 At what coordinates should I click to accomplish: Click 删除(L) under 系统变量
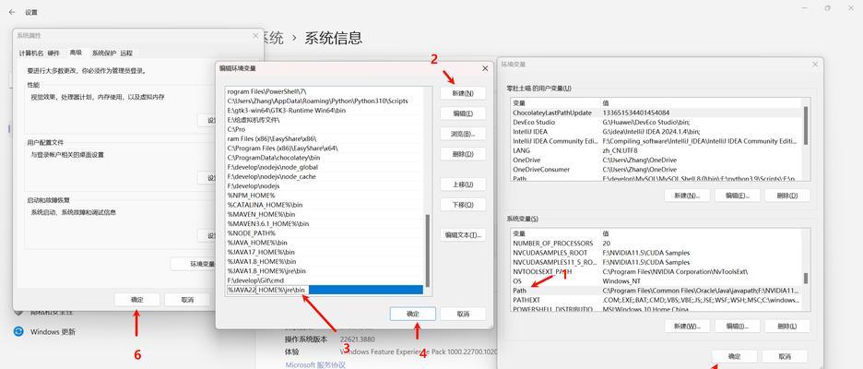pos(787,326)
